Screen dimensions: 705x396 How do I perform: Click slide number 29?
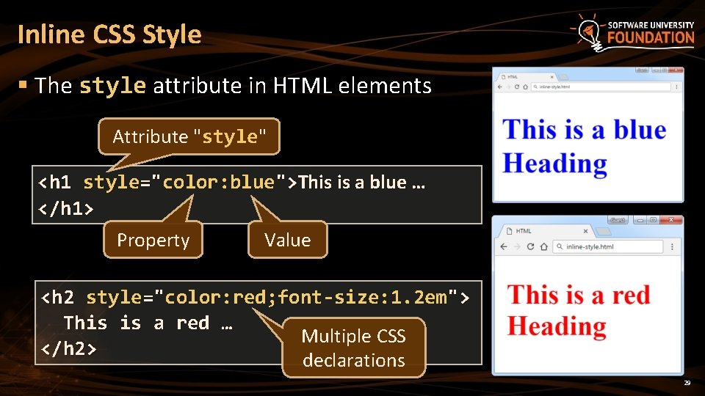point(687,383)
